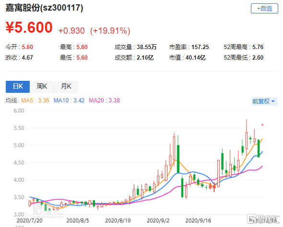Click the 3.50 price axis label
Viewport: 283px width, 227px height.
19,197
